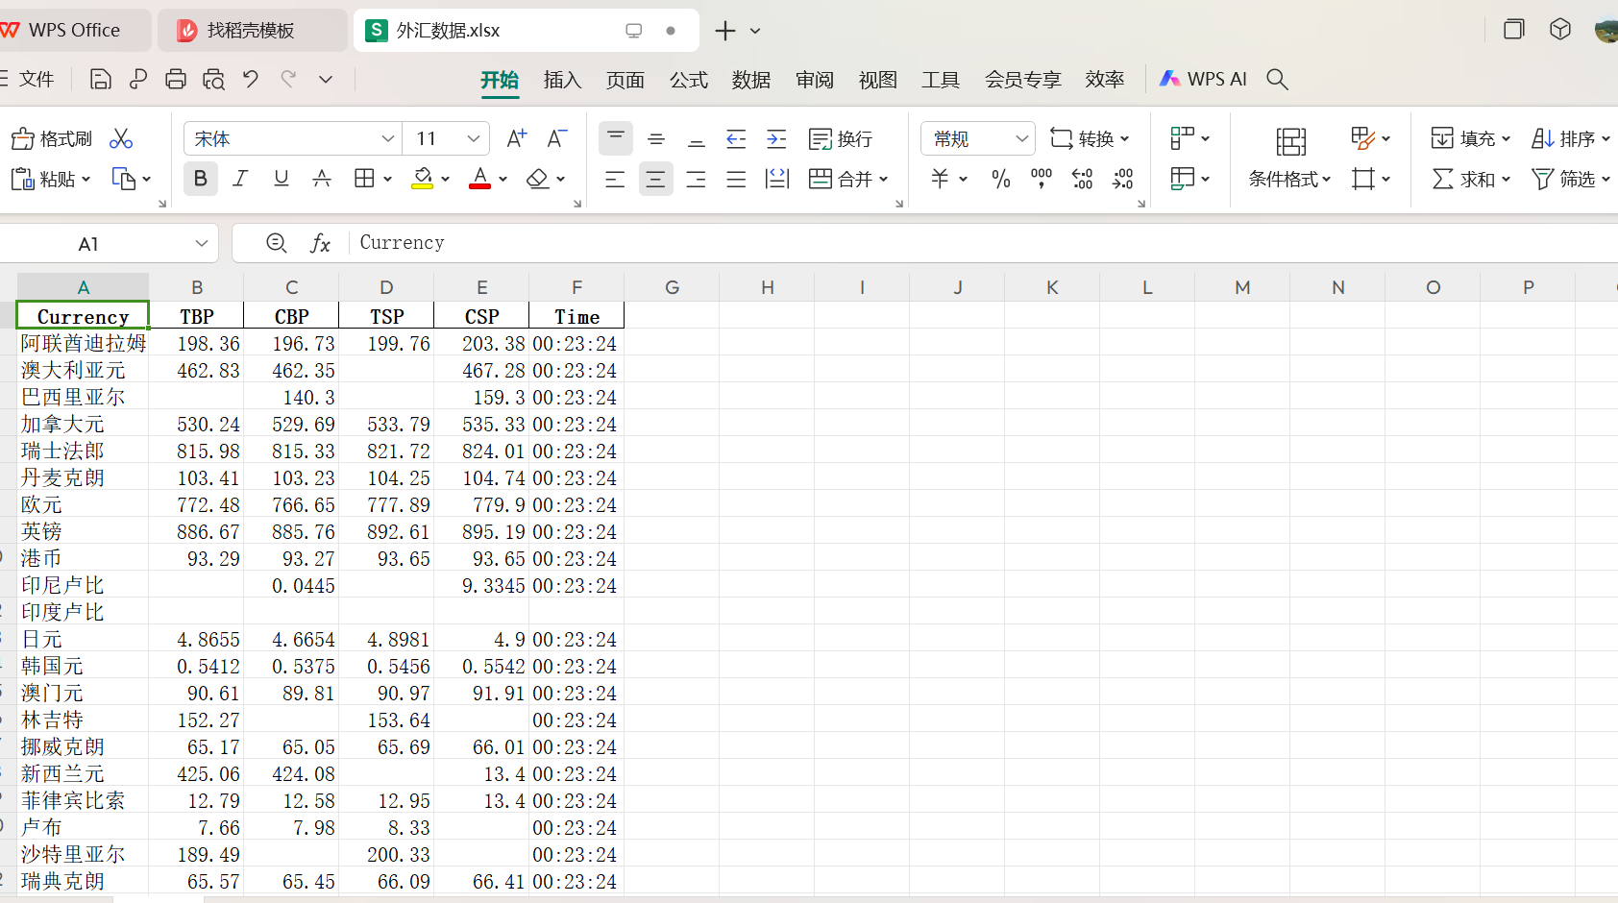This screenshot has height=903, width=1618.
Task: Click the Convert (转换) button
Action: pos(1089,138)
